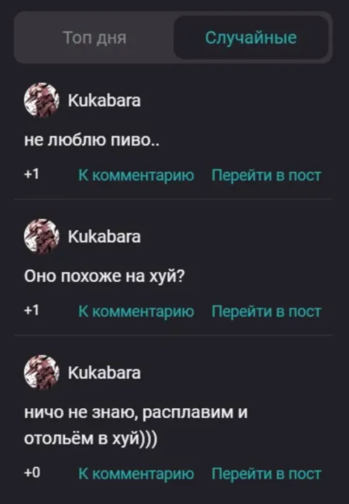
Task: Choose Перейти в пост under Оно похоже comment
Action: pos(266,311)
